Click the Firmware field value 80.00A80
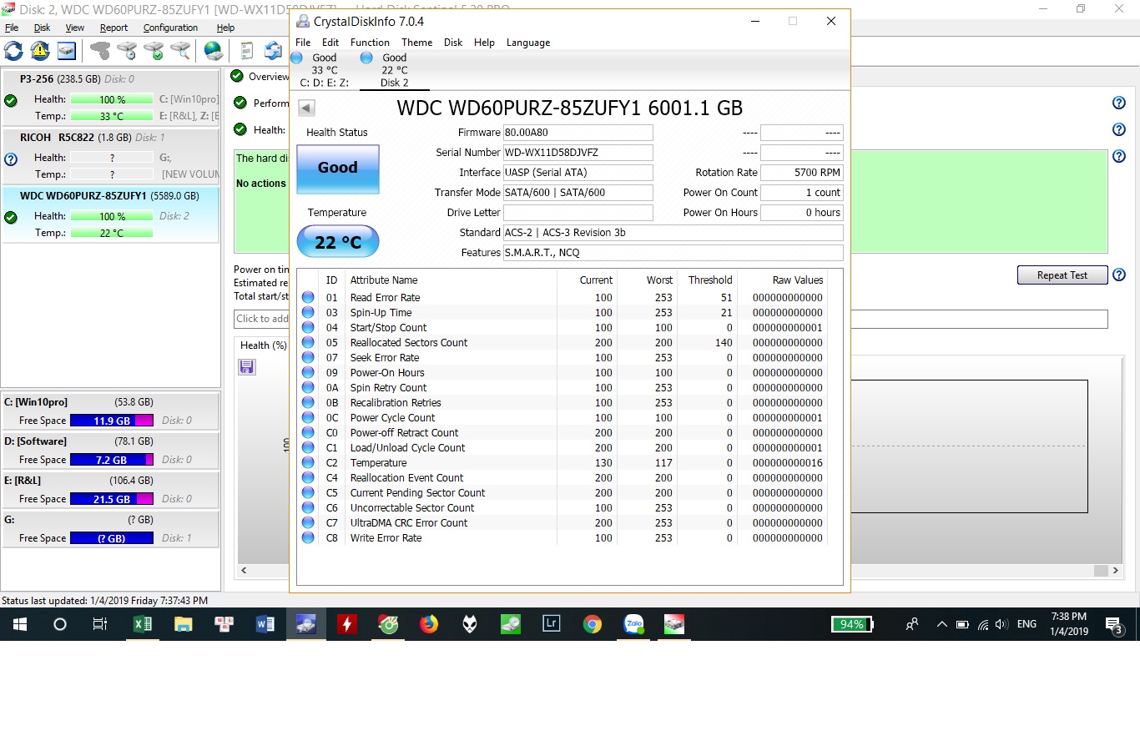This screenshot has height=751, width=1140. 578,133
